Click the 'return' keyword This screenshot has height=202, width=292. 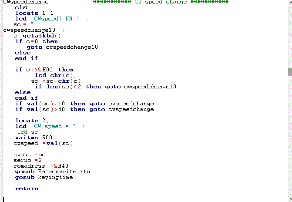pos(27,189)
